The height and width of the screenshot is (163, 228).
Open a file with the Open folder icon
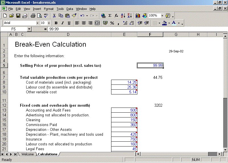click(x=11, y=16)
